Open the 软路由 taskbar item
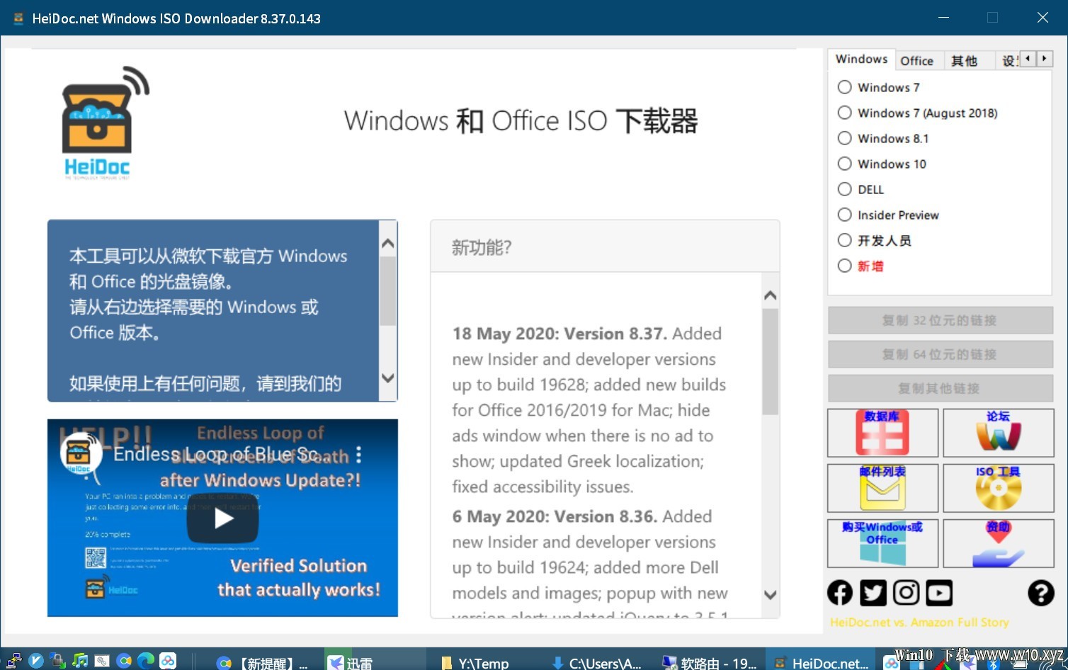The height and width of the screenshot is (670, 1068). coord(709,662)
